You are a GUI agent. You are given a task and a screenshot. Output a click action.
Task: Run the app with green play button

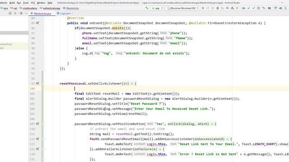[x=203, y=8]
